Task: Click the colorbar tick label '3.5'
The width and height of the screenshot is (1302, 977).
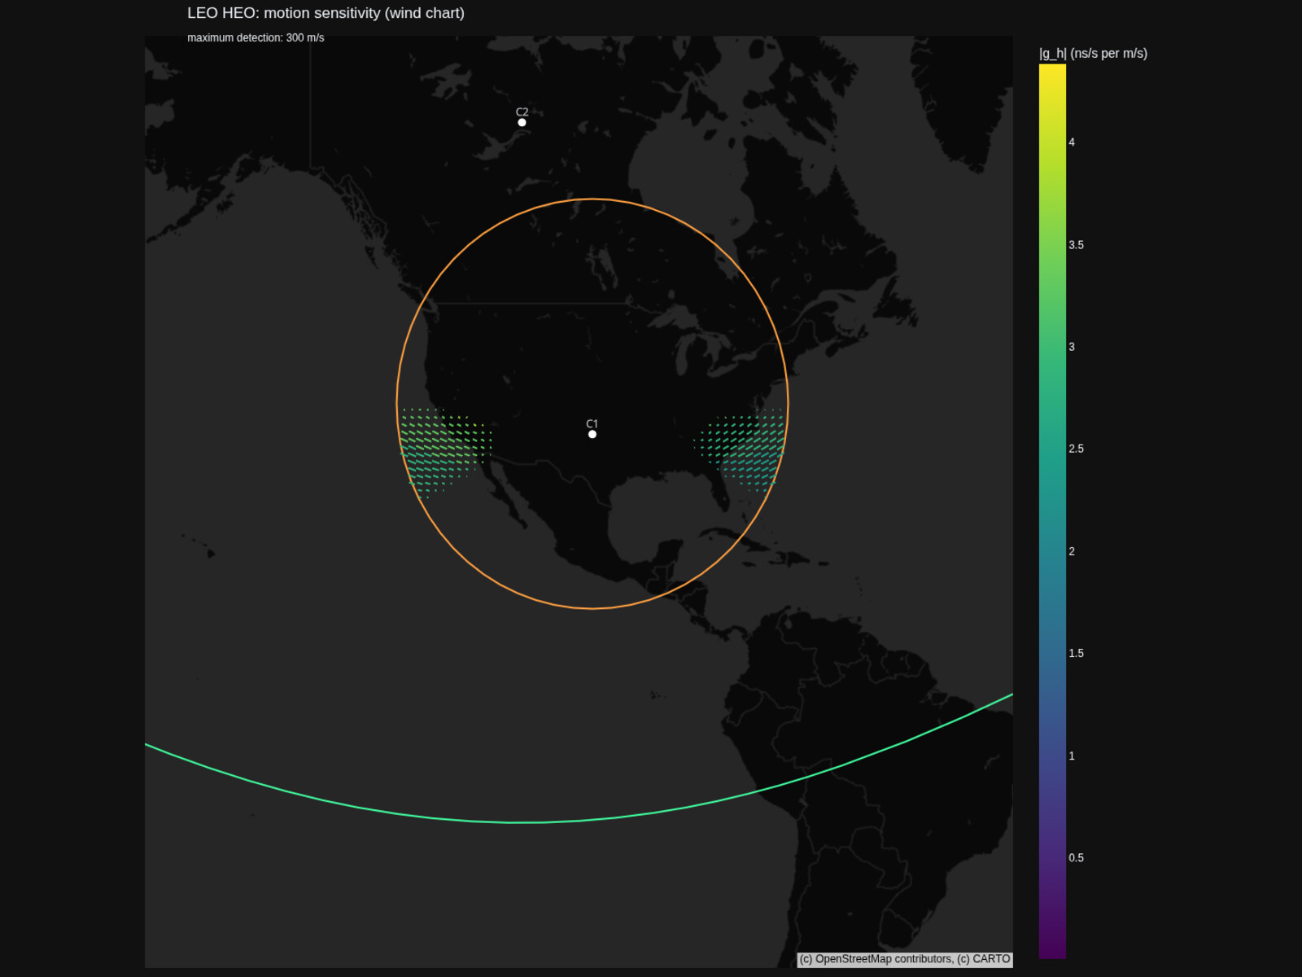Action: [x=1076, y=244]
